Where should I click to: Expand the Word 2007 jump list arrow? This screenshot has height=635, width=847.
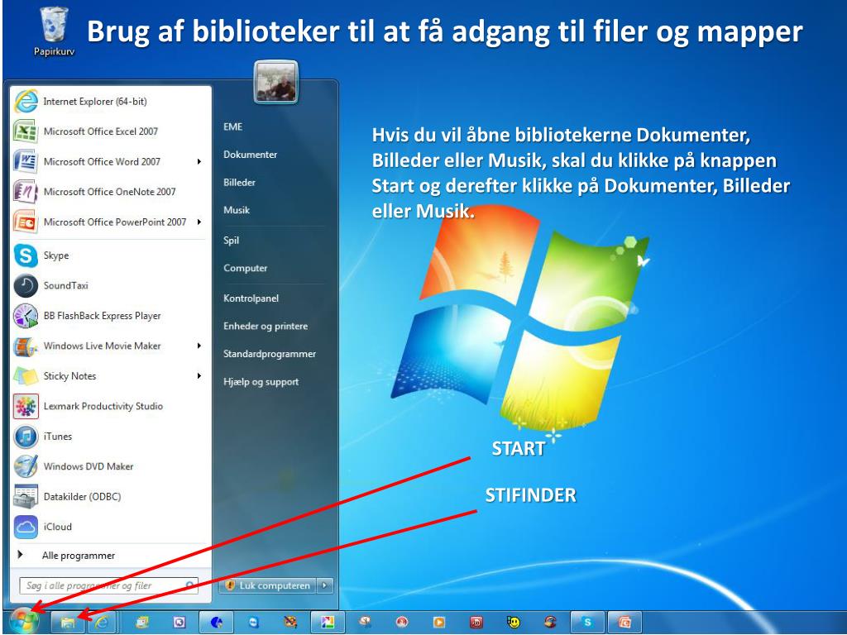click(199, 161)
